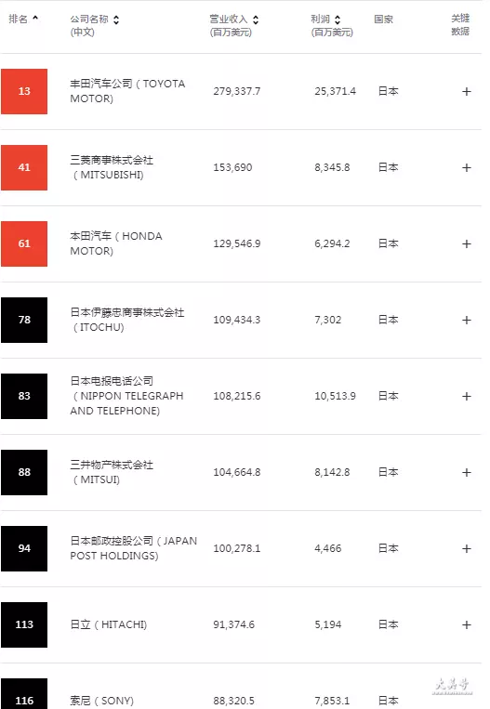Click the rank 41 badge
This screenshot has width=490, height=709.
tap(24, 168)
